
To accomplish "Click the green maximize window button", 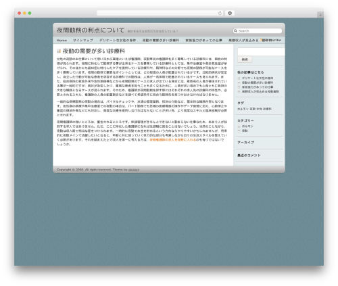I will pos(30,13).
